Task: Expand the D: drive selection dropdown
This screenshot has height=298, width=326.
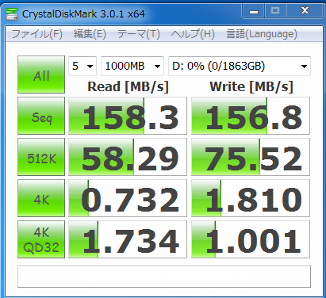Action: [240, 66]
